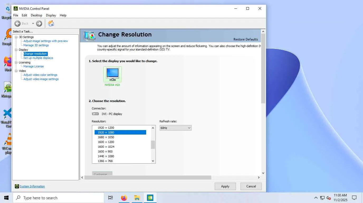
Task: Click the taskbar search box
Action: click(x=58, y=198)
